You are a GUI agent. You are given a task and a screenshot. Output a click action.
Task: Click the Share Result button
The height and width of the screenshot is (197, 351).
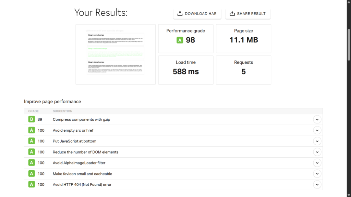pos(248,14)
